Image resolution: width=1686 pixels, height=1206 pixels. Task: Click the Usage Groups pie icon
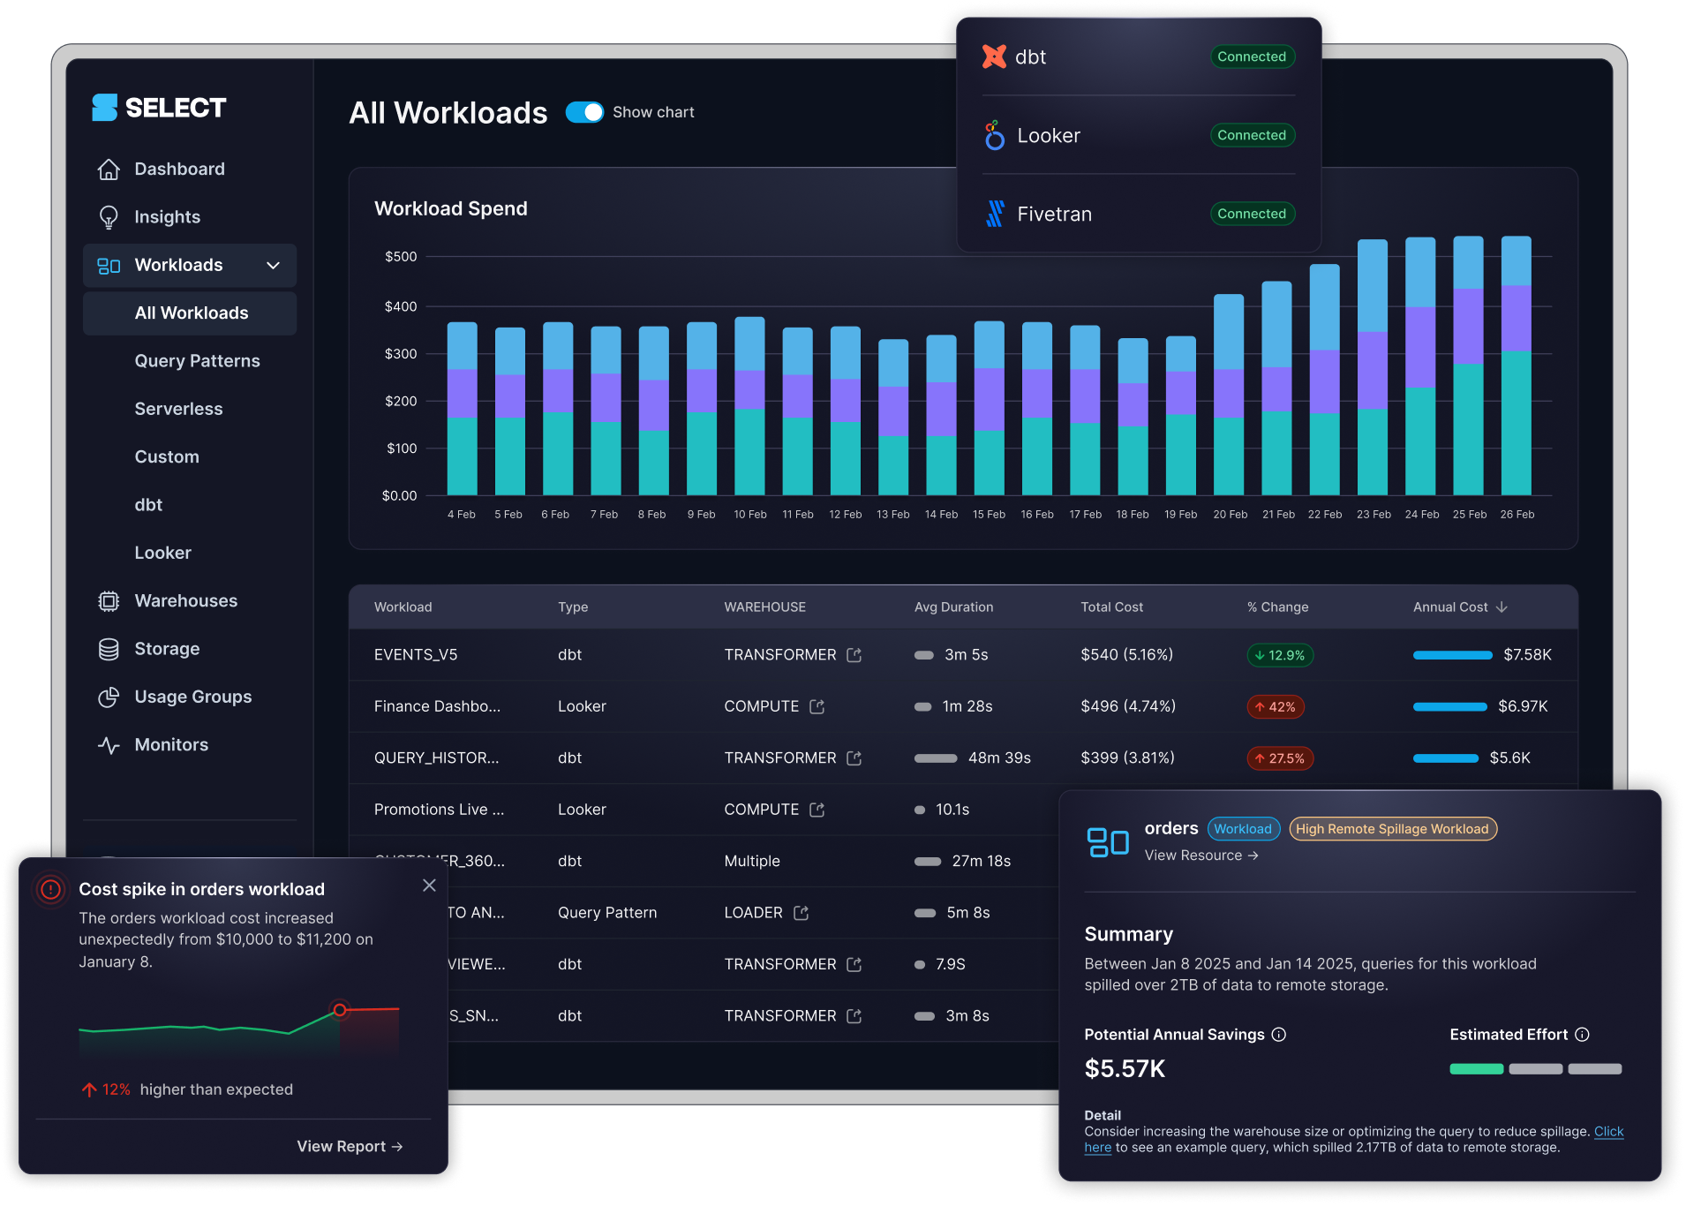[109, 697]
